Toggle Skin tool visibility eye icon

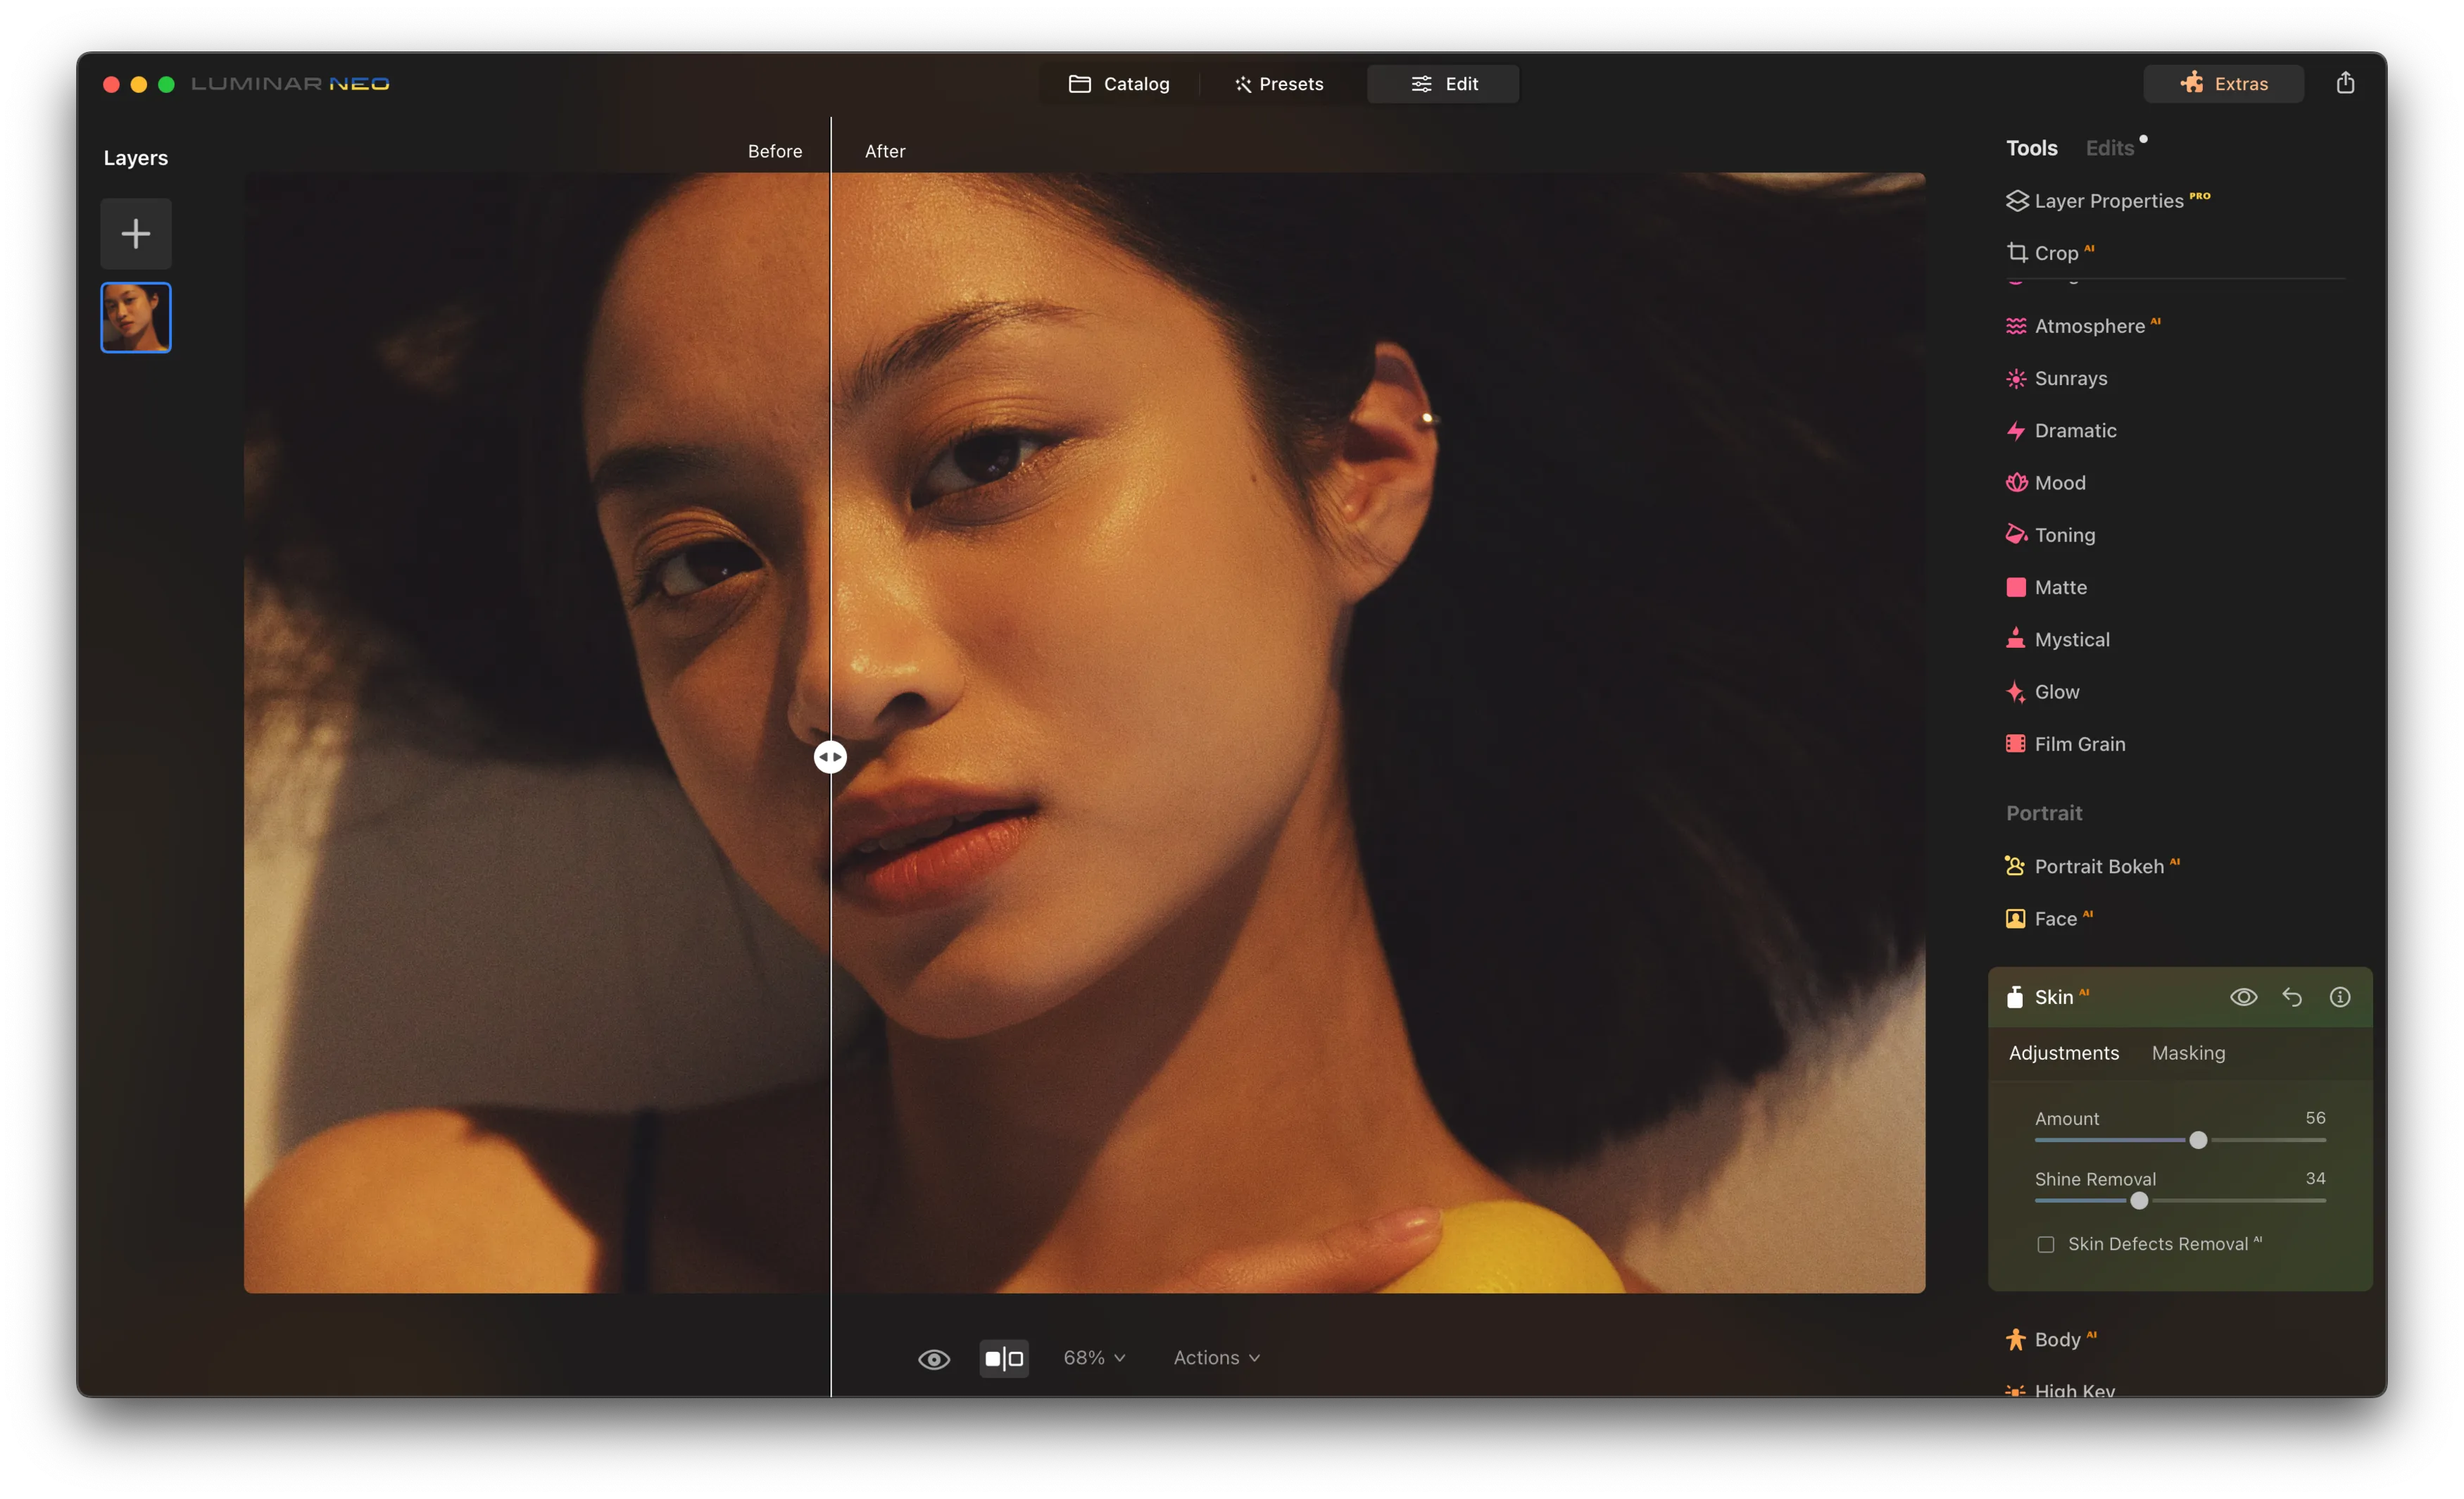(x=2243, y=997)
